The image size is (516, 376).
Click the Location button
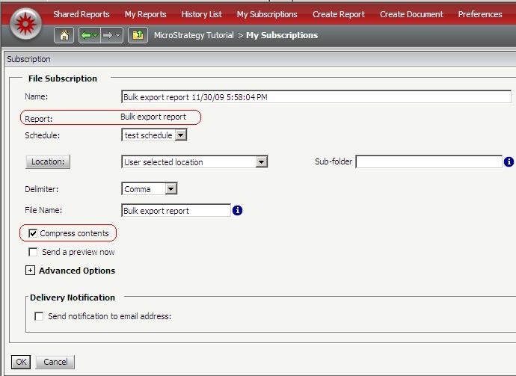tap(48, 161)
